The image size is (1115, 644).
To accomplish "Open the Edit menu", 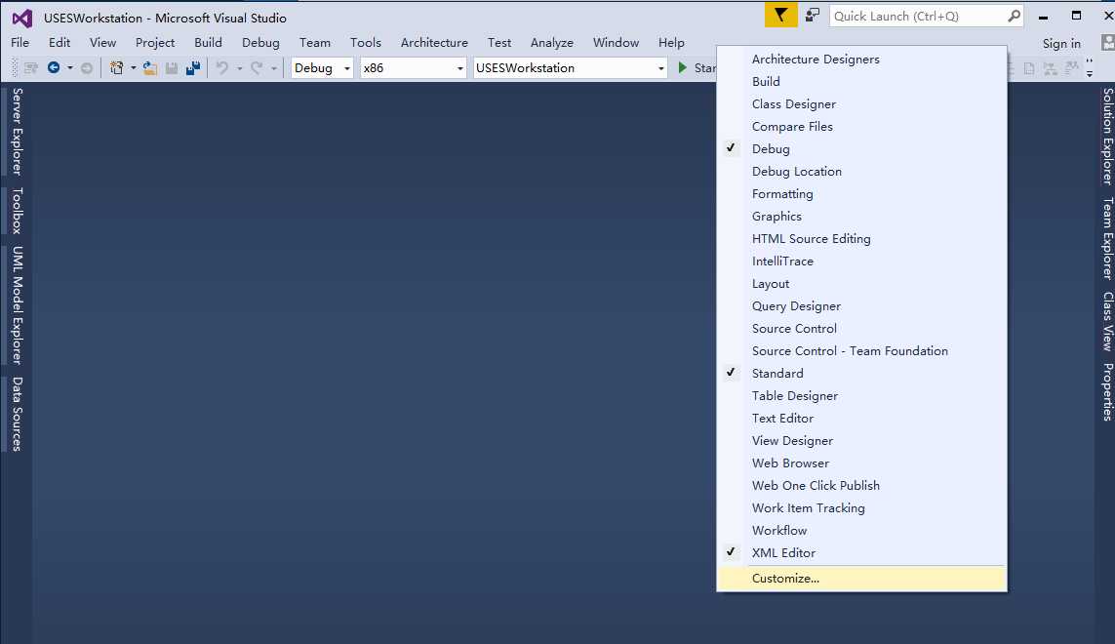I will [x=60, y=43].
